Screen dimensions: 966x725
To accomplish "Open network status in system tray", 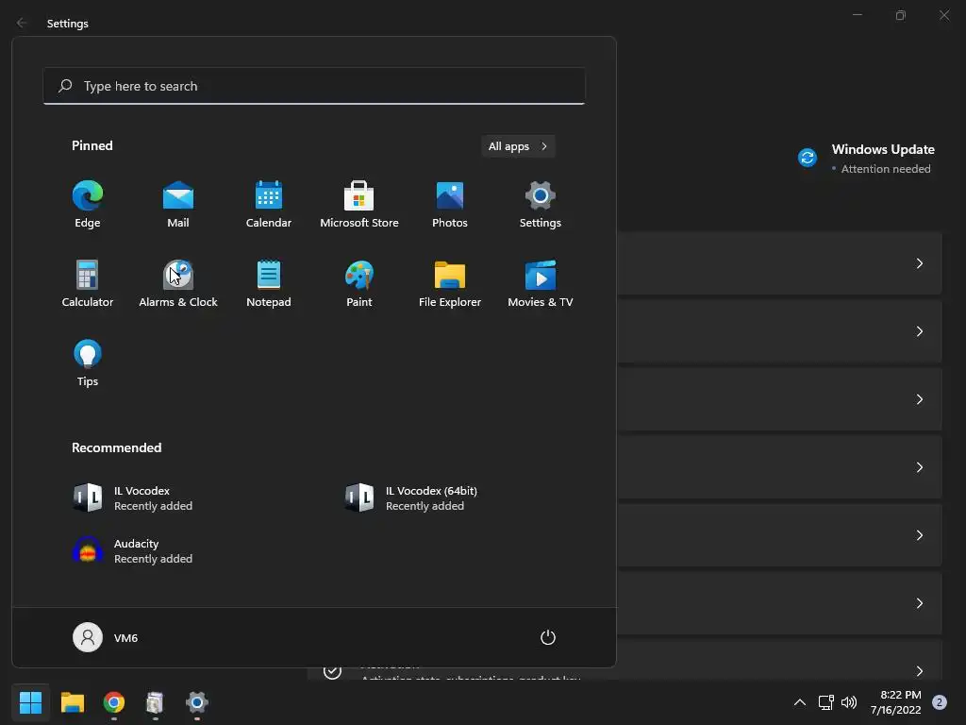I will click(825, 702).
